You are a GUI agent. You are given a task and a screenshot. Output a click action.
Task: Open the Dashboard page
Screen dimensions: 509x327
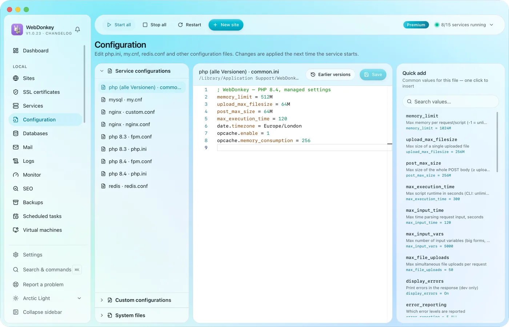tap(46, 51)
